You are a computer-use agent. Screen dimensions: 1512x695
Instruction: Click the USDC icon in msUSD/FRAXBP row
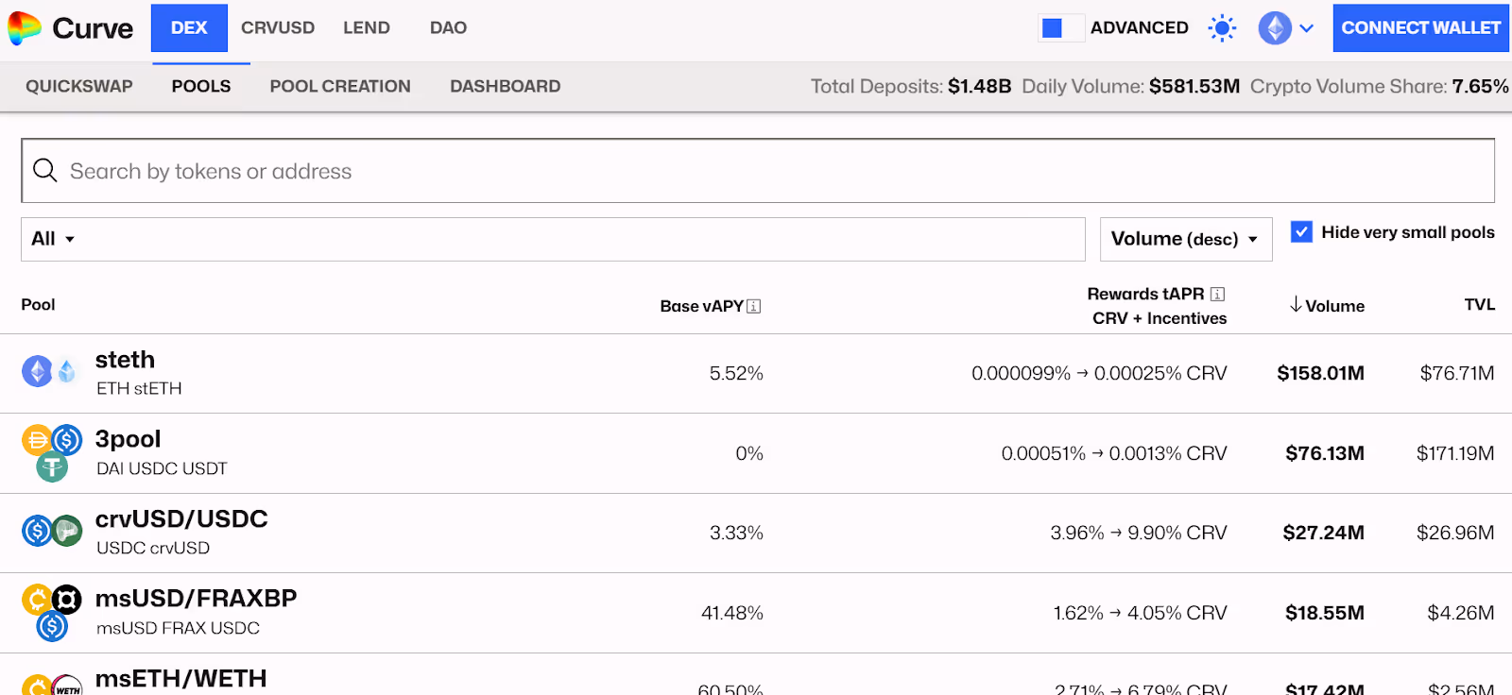tap(52, 626)
